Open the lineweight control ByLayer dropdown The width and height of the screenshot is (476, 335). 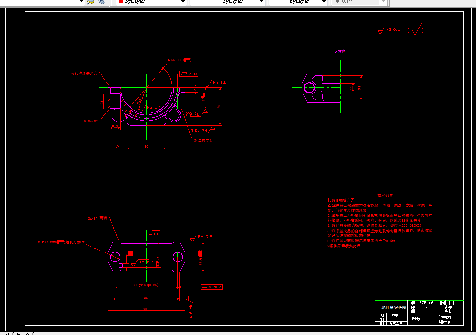(324, 1)
